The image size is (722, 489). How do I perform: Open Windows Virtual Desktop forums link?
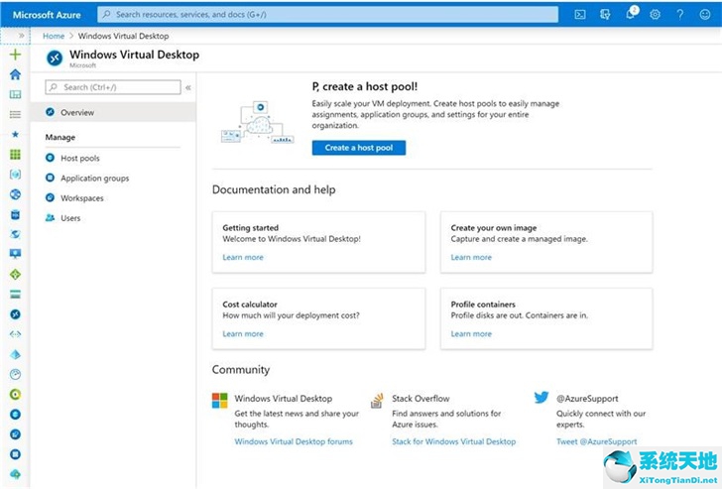click(294, 441)
